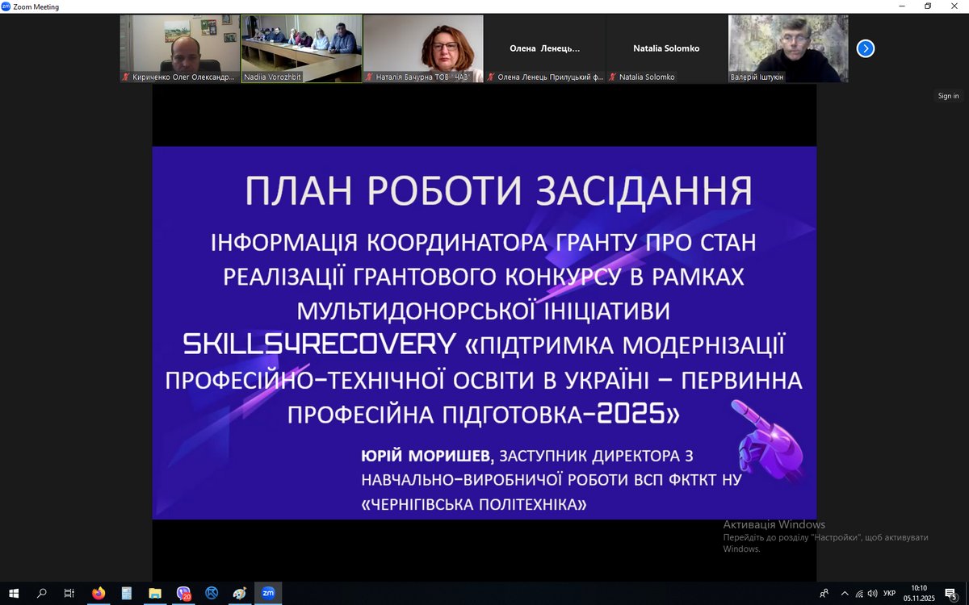The width and height of the screenshot is (969, 605).
Task: Open File Explorer from the taskbar
Action: pyautogui.click(x=155, y=593)
